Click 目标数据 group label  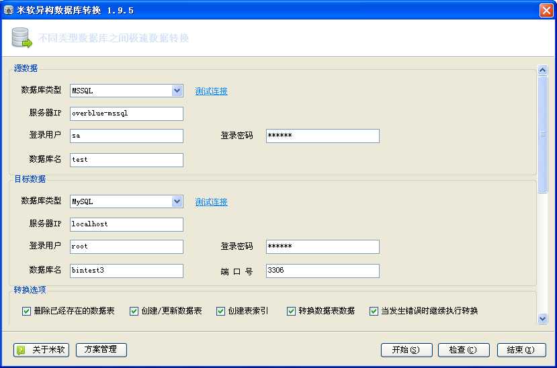(x=30, y=179)
